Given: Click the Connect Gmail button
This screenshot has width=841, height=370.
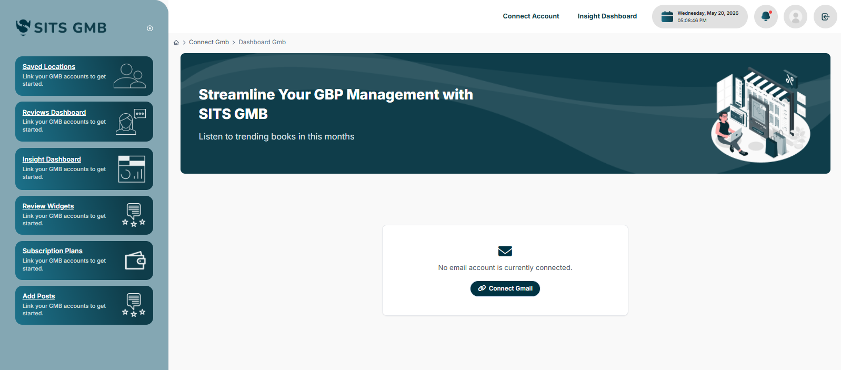Looking at the screenshot, I should [505, 288].
